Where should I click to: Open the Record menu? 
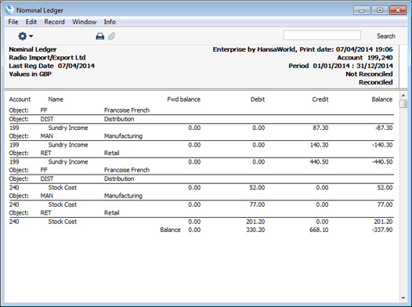point(54,22)
